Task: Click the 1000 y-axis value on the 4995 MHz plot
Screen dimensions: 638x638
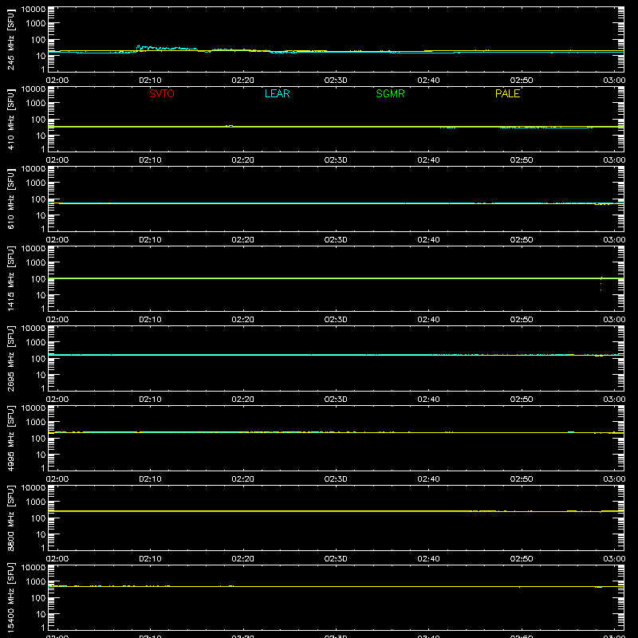Action: click(x=36, y=423)
